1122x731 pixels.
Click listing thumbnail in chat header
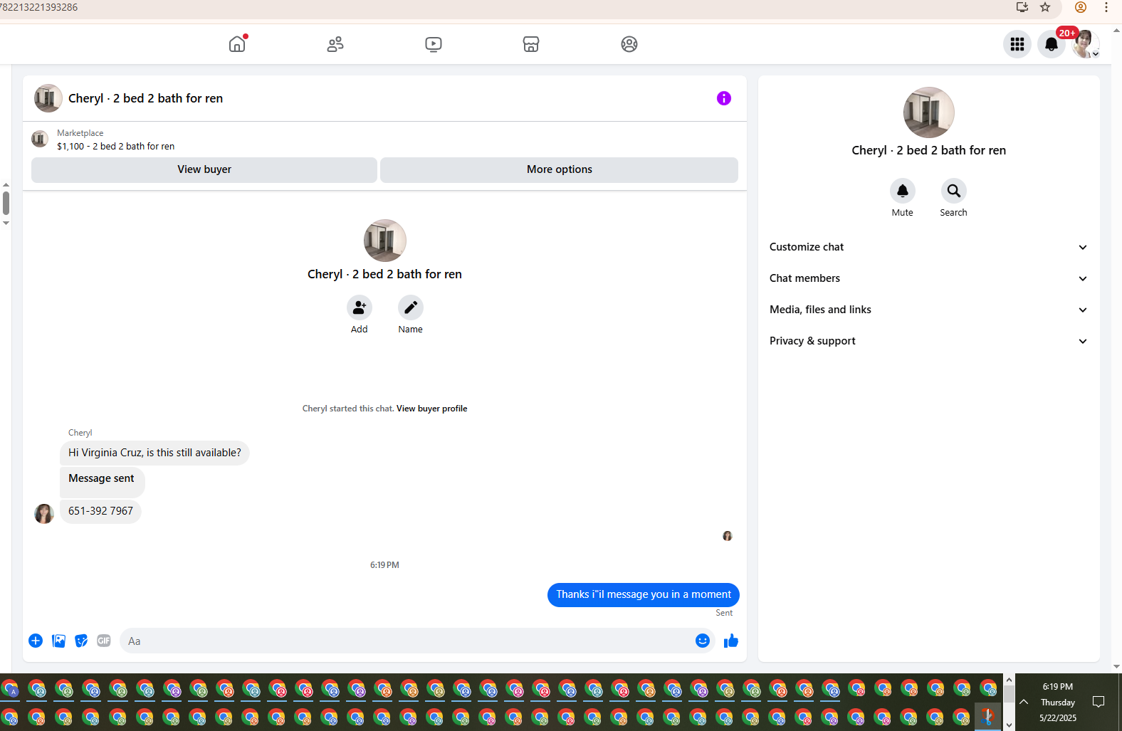pos(48,98)
